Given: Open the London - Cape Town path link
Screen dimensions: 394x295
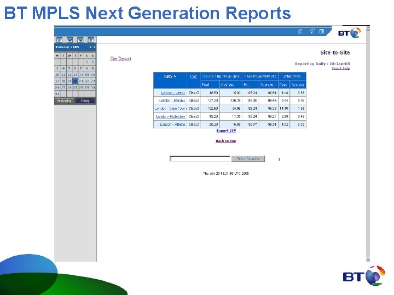Looking at the screenshot, I should pos(171,108).
